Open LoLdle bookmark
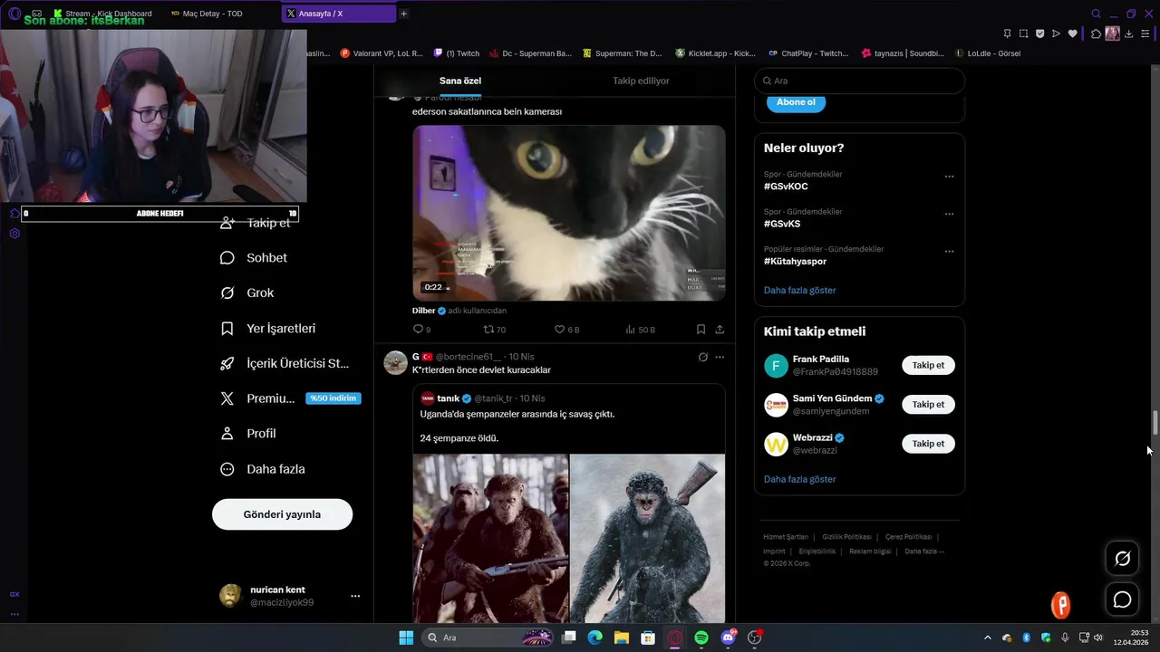Viewport: 1160px width, 652px height. coord(987,53)
